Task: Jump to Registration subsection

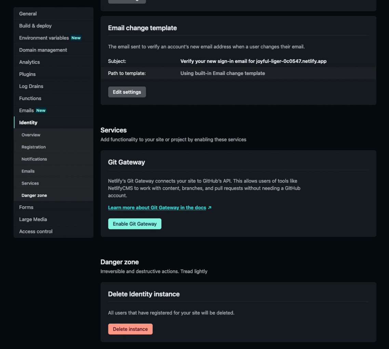Action: (53, 147)
